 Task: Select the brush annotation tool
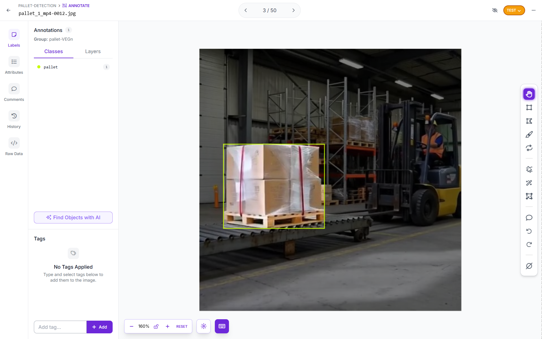click(529, 134)
